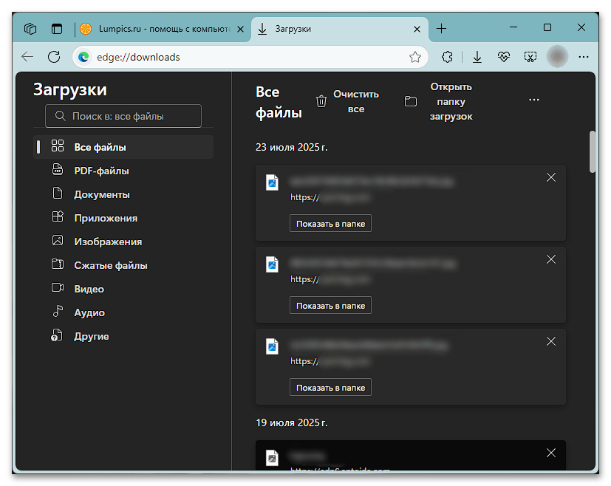This screenshot has height=486, width=611.
Task: Open the Extensions puzzle icon
Action: click(447, 57)
